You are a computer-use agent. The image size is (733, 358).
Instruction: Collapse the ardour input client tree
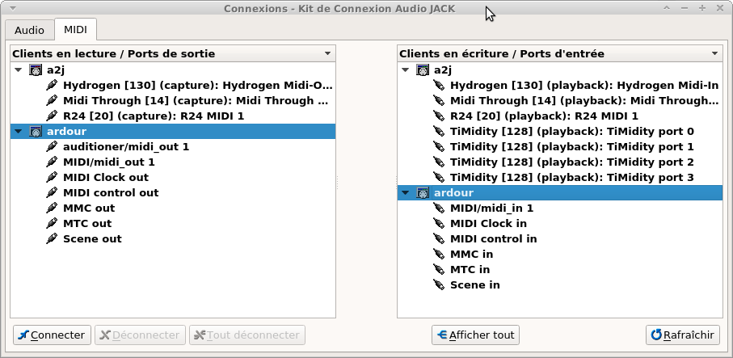[x=406, y=193]
